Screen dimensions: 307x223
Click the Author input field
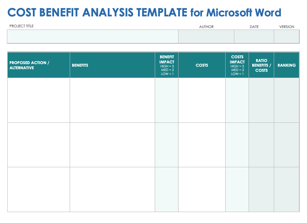pyautogui.click(x=206, y=37)
